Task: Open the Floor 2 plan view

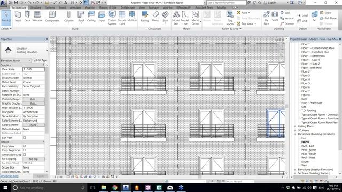Action: tap(305, 71)
